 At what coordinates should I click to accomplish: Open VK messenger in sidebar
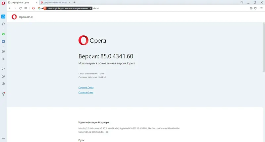pyautogui.click(x=3, y=41)
